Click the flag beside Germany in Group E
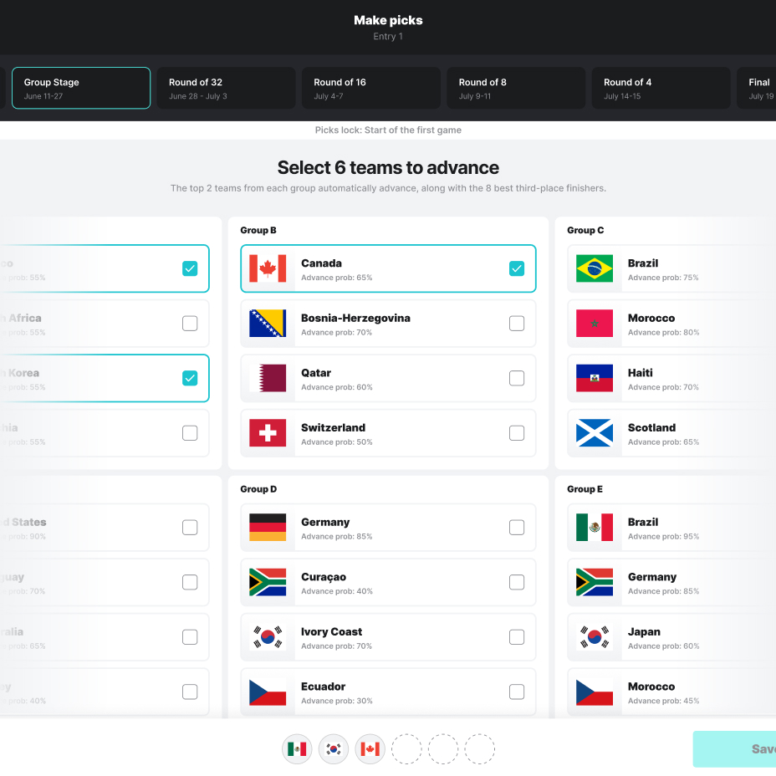776x776 pixels. 595,582
